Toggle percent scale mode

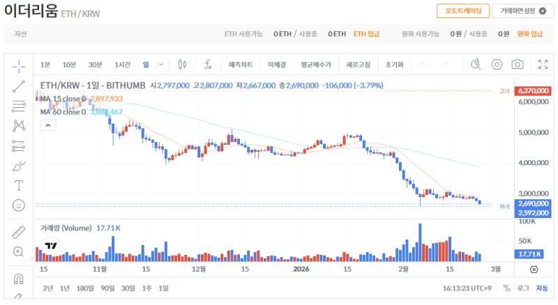point(507,288)
